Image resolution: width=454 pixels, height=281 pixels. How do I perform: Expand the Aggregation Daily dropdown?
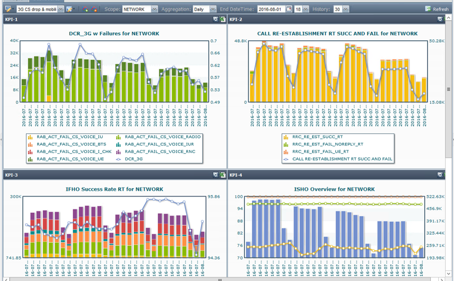212,9
